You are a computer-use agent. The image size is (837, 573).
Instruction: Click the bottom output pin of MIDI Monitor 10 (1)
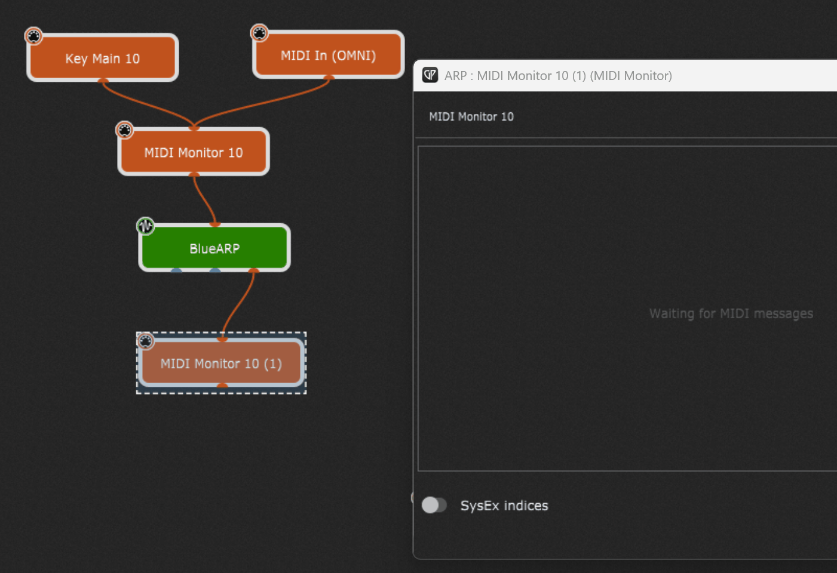222,386
